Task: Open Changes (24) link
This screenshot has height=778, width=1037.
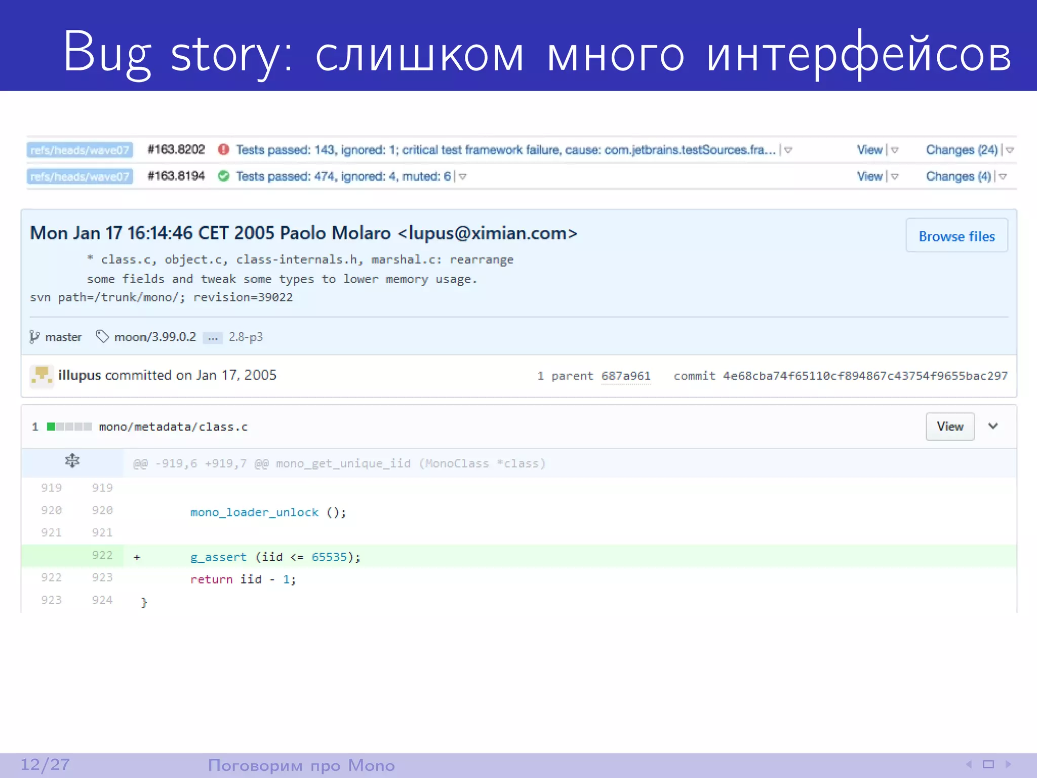Action: (x=962, y=150)
